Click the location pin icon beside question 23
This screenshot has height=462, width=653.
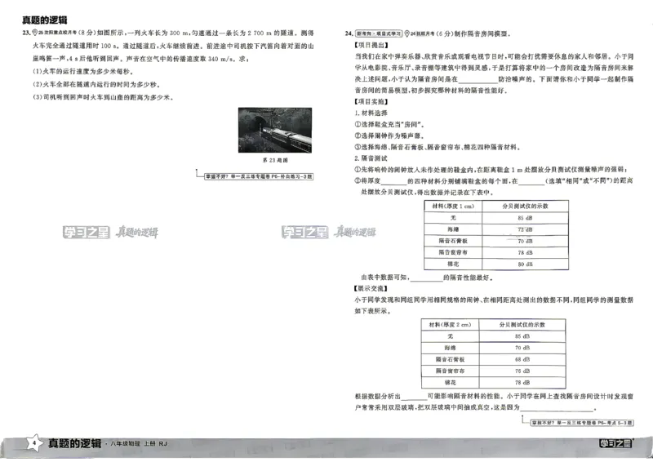tap(35, 33)
